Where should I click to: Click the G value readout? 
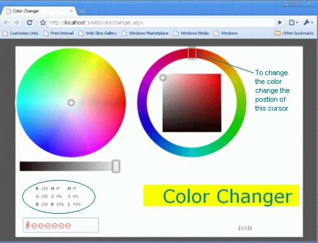[42, 197]
